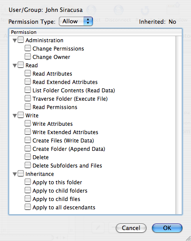
Task: Collapse the Write group disclosure triangle
Action: tap(15, 116)
